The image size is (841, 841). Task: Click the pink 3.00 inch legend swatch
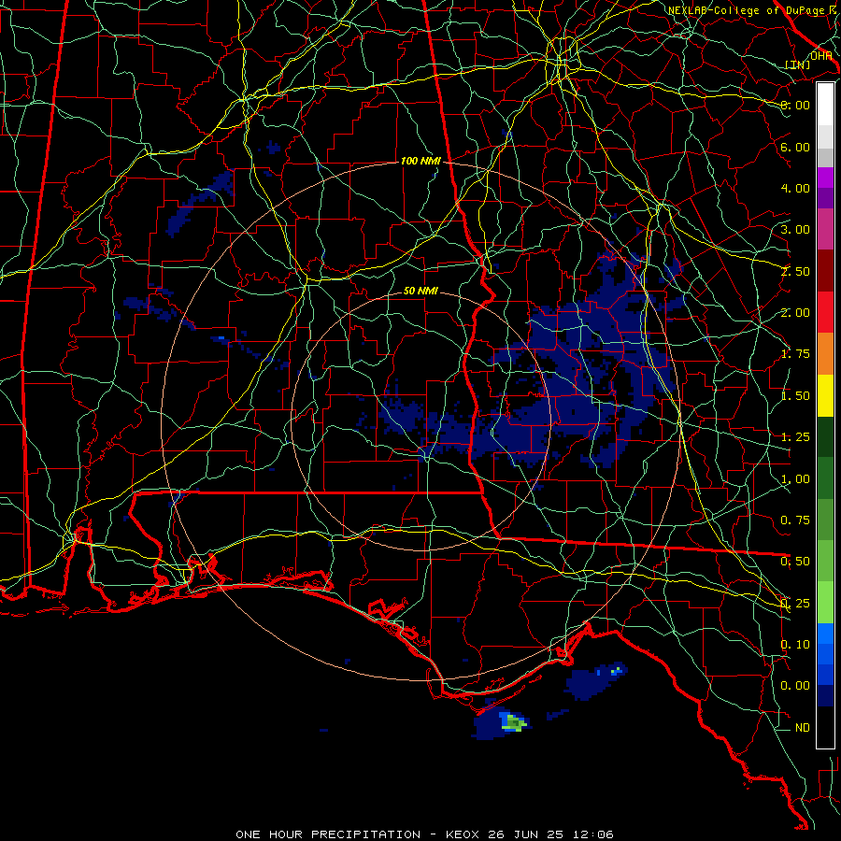825,229
